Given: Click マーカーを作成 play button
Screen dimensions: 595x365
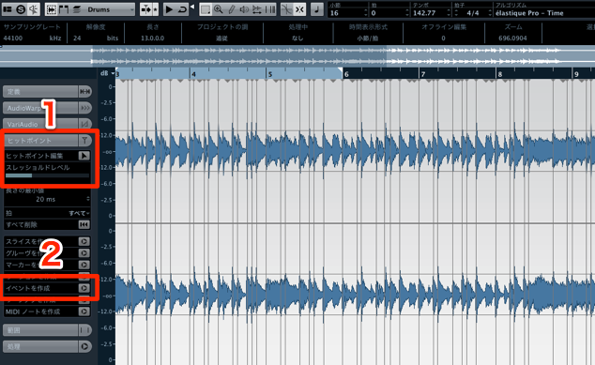Looking at the screenshot, I should (84, 265).
